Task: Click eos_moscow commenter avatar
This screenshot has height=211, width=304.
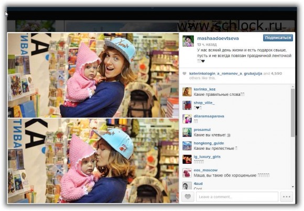Action: (x=187, y=173)
